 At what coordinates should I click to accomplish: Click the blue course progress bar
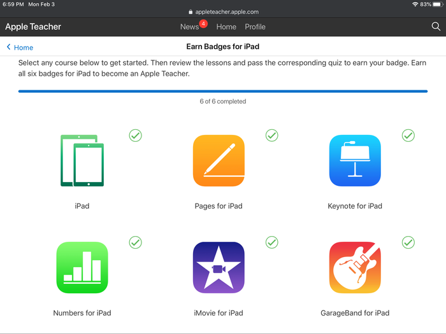(x=222, y=92)
